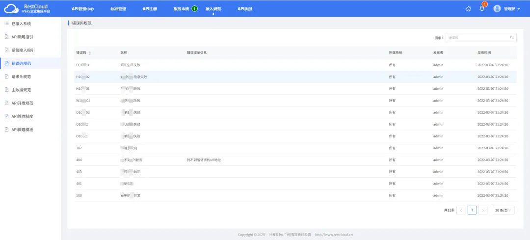
Task: Click the 已接入系统 list icon
Action: 6,24
